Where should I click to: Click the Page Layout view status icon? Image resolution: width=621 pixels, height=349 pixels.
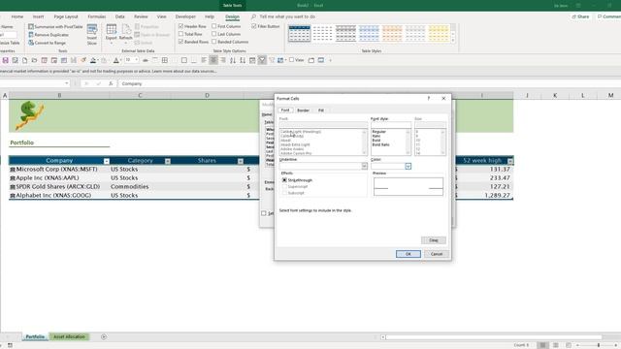(x=556, y=345)
